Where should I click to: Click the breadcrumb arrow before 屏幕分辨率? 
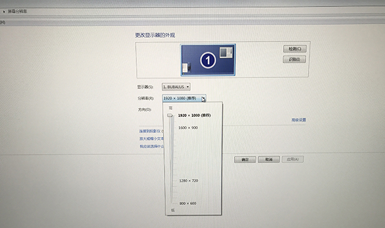tap(4, 11)
